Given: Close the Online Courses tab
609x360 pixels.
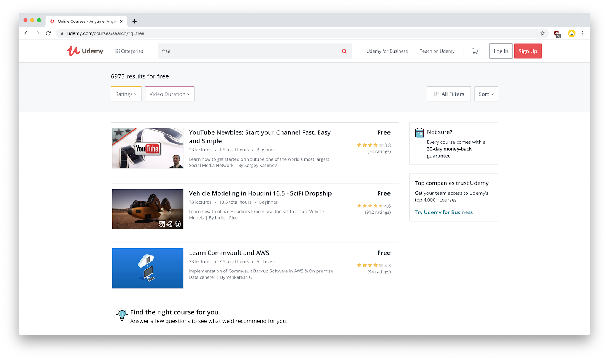Looking at the screenshot, I should 121,21.
